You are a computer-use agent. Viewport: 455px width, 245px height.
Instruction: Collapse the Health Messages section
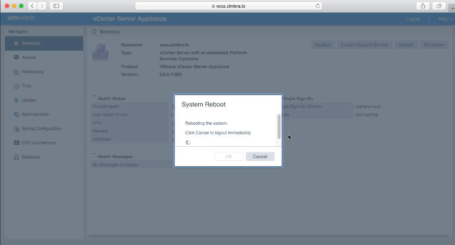point(94,154)
